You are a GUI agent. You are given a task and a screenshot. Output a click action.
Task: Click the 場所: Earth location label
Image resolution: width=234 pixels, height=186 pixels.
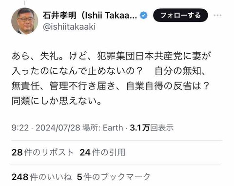(x=103, y=128)
